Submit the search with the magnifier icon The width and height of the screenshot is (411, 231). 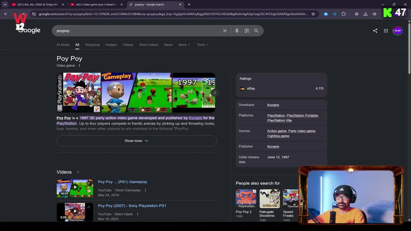(x=256, y=31)
